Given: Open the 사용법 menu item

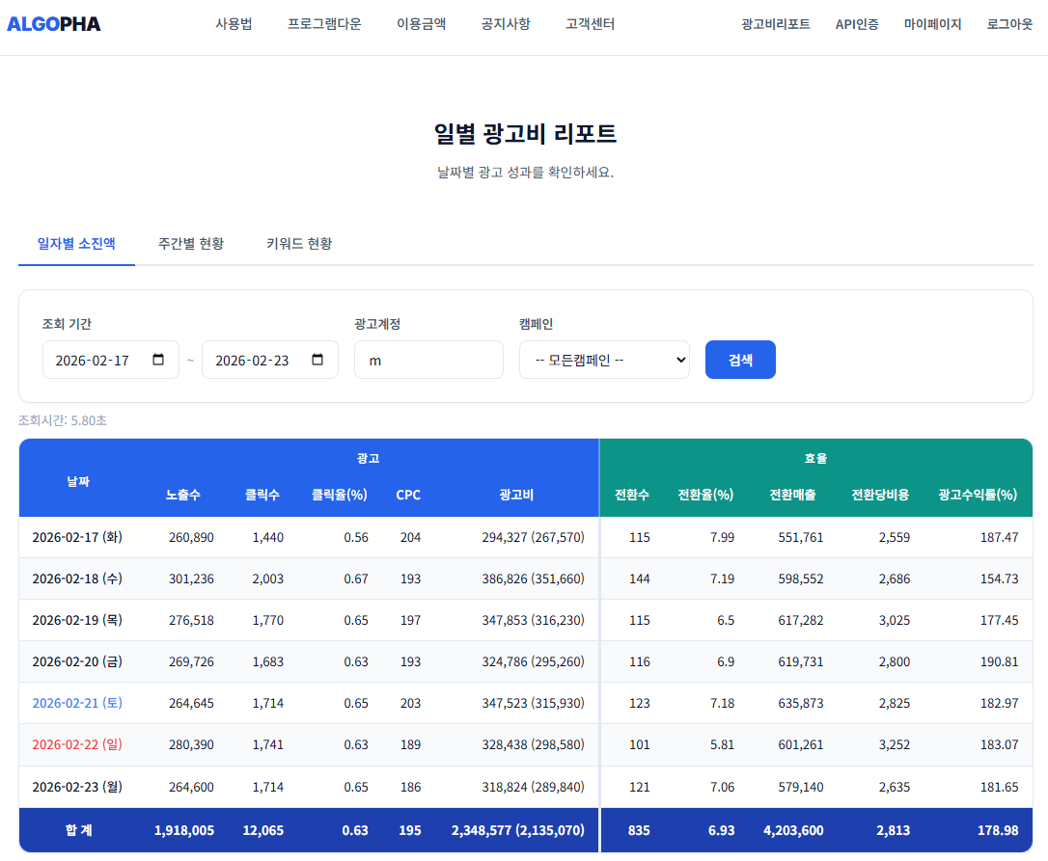Looking at the screenshot, I should [233, 23].
